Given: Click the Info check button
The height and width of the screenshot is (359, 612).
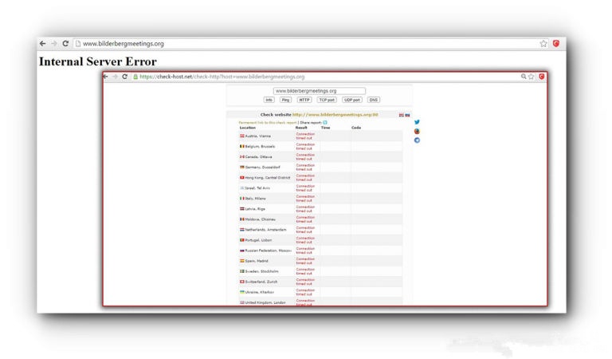Looking at the screenshot, I should [x=269, y=100].
